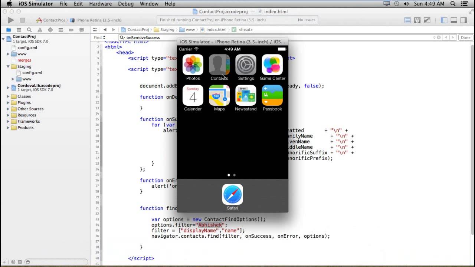Select index.html in the jump bar
The width and height of the screenshot is (475, 267).
pos(214,30)
